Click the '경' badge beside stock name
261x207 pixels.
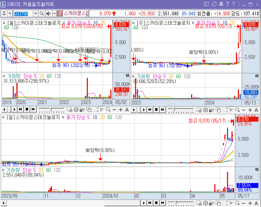pos(59,13)
